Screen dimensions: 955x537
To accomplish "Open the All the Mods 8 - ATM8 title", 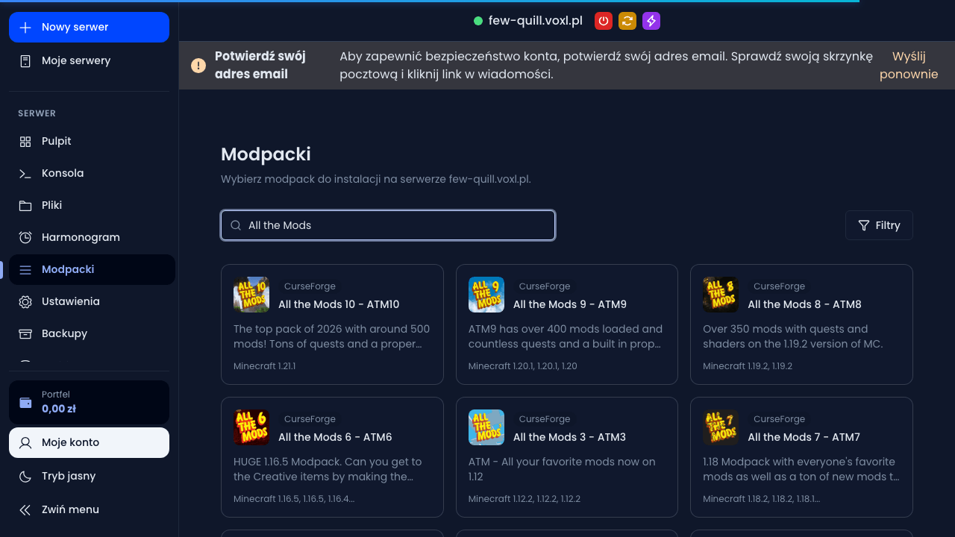I will point(804,304).
